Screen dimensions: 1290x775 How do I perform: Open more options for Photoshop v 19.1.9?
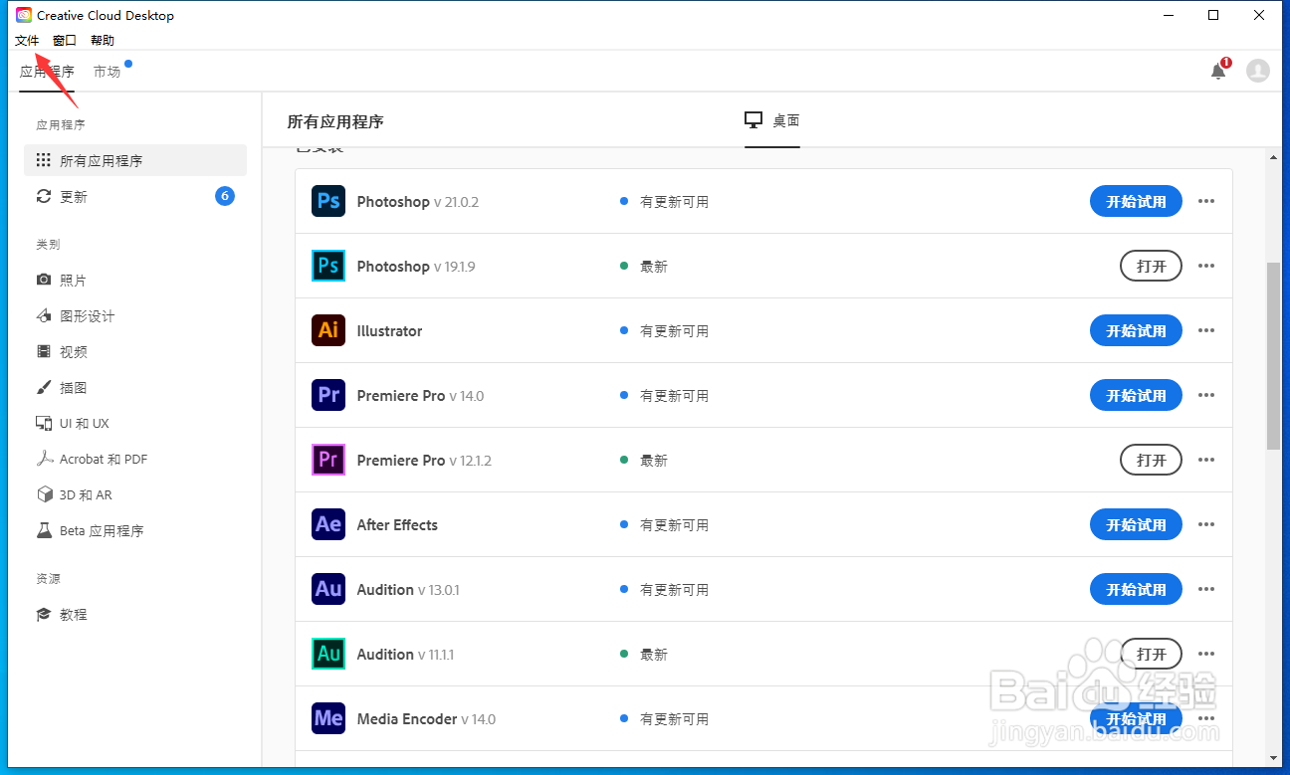click(1206, 266)
